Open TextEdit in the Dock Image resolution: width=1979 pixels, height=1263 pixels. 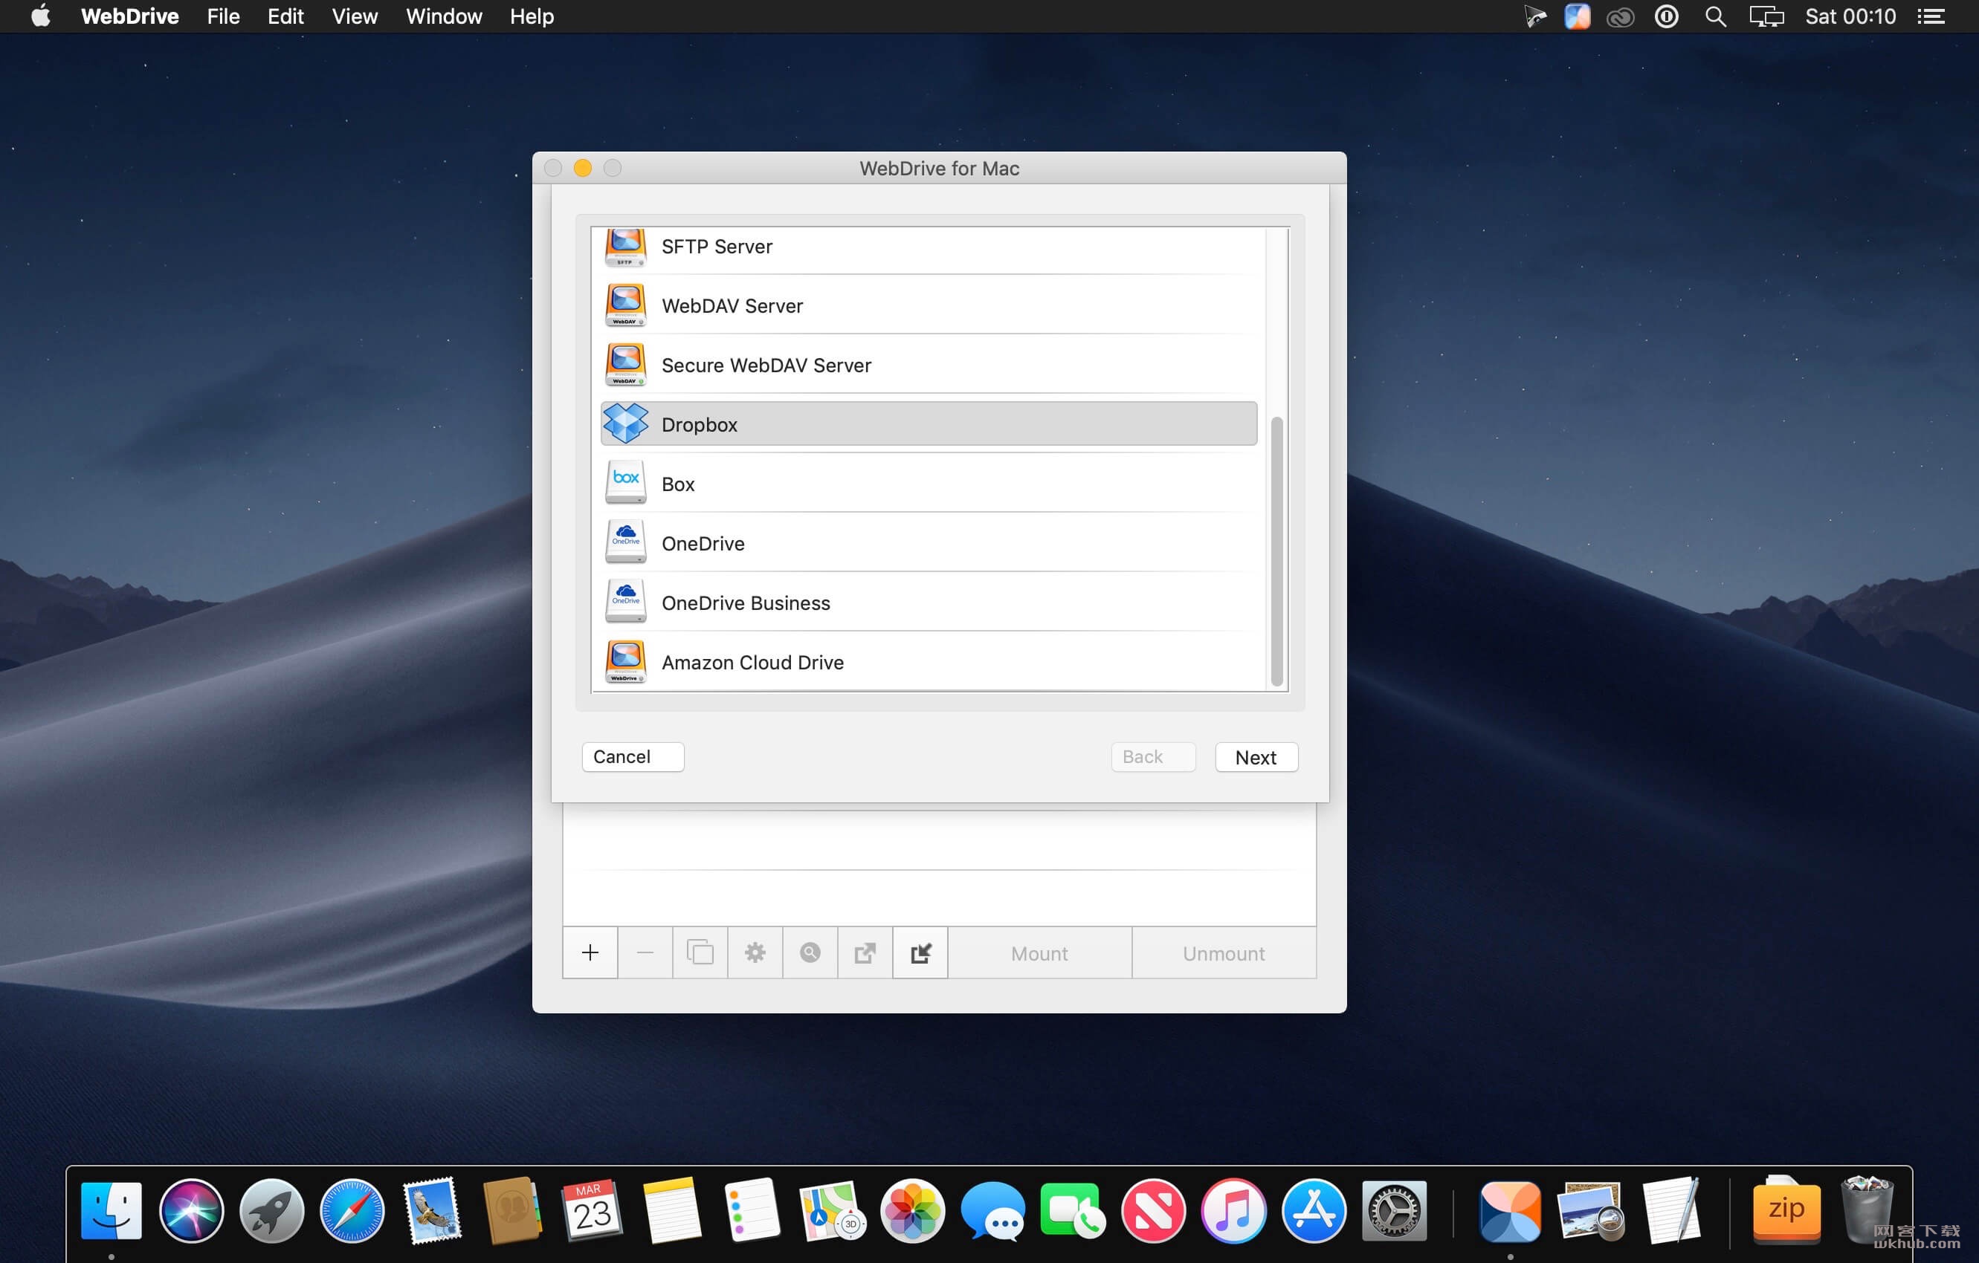point(1670,1210)
